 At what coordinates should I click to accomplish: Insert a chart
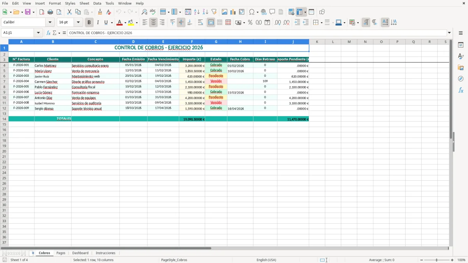[233, 12]
